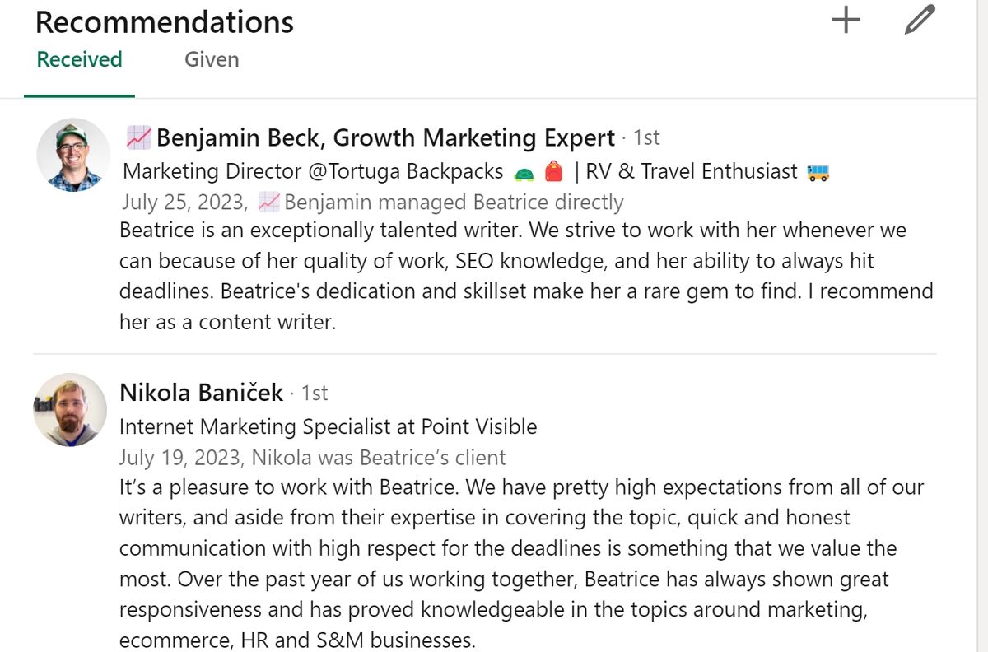Click the plus icon to add a recommendation
Screen dimensions: 988x652
pyautogui.click(x=846, y=21)
